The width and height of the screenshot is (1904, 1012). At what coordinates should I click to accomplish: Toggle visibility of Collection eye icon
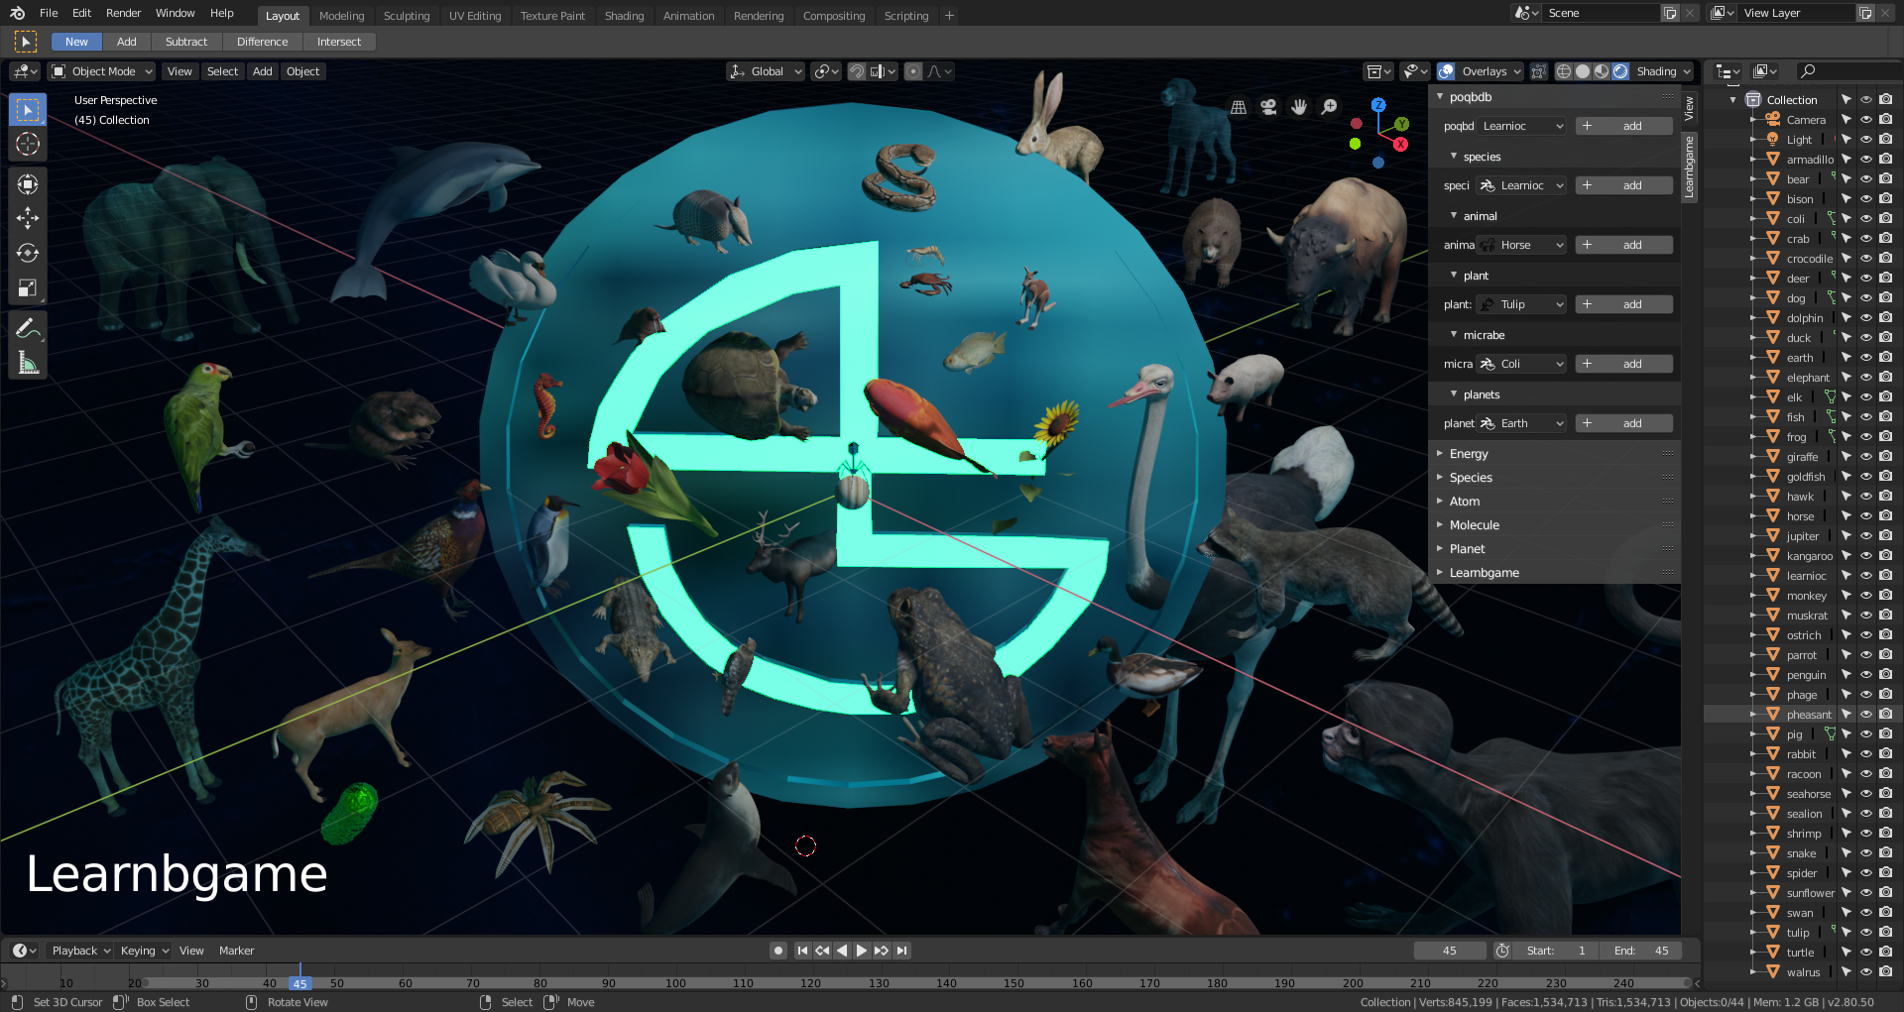[x=1865, y=100]
